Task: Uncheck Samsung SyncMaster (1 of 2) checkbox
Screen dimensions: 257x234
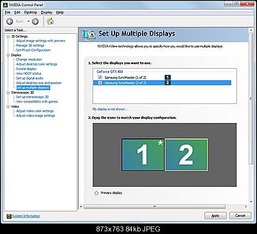Action: 100,77
